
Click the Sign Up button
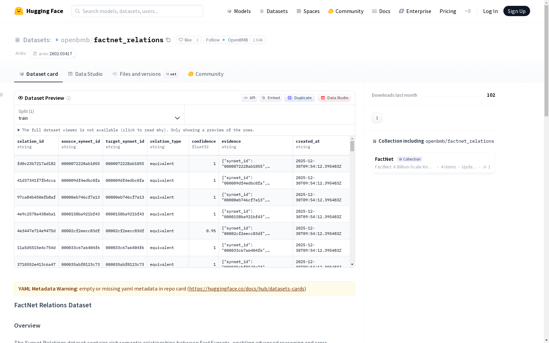point(517,11)
